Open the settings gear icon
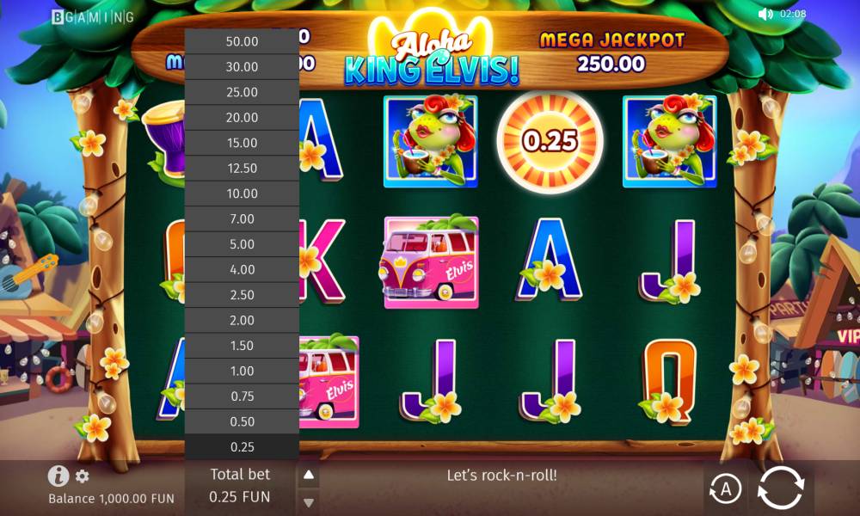The width and height of the screenshot is (860, 516). (83, 476)
